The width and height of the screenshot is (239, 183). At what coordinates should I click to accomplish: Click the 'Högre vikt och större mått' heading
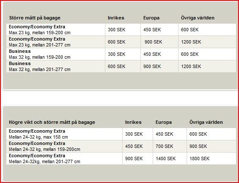[x=52, y=122]
